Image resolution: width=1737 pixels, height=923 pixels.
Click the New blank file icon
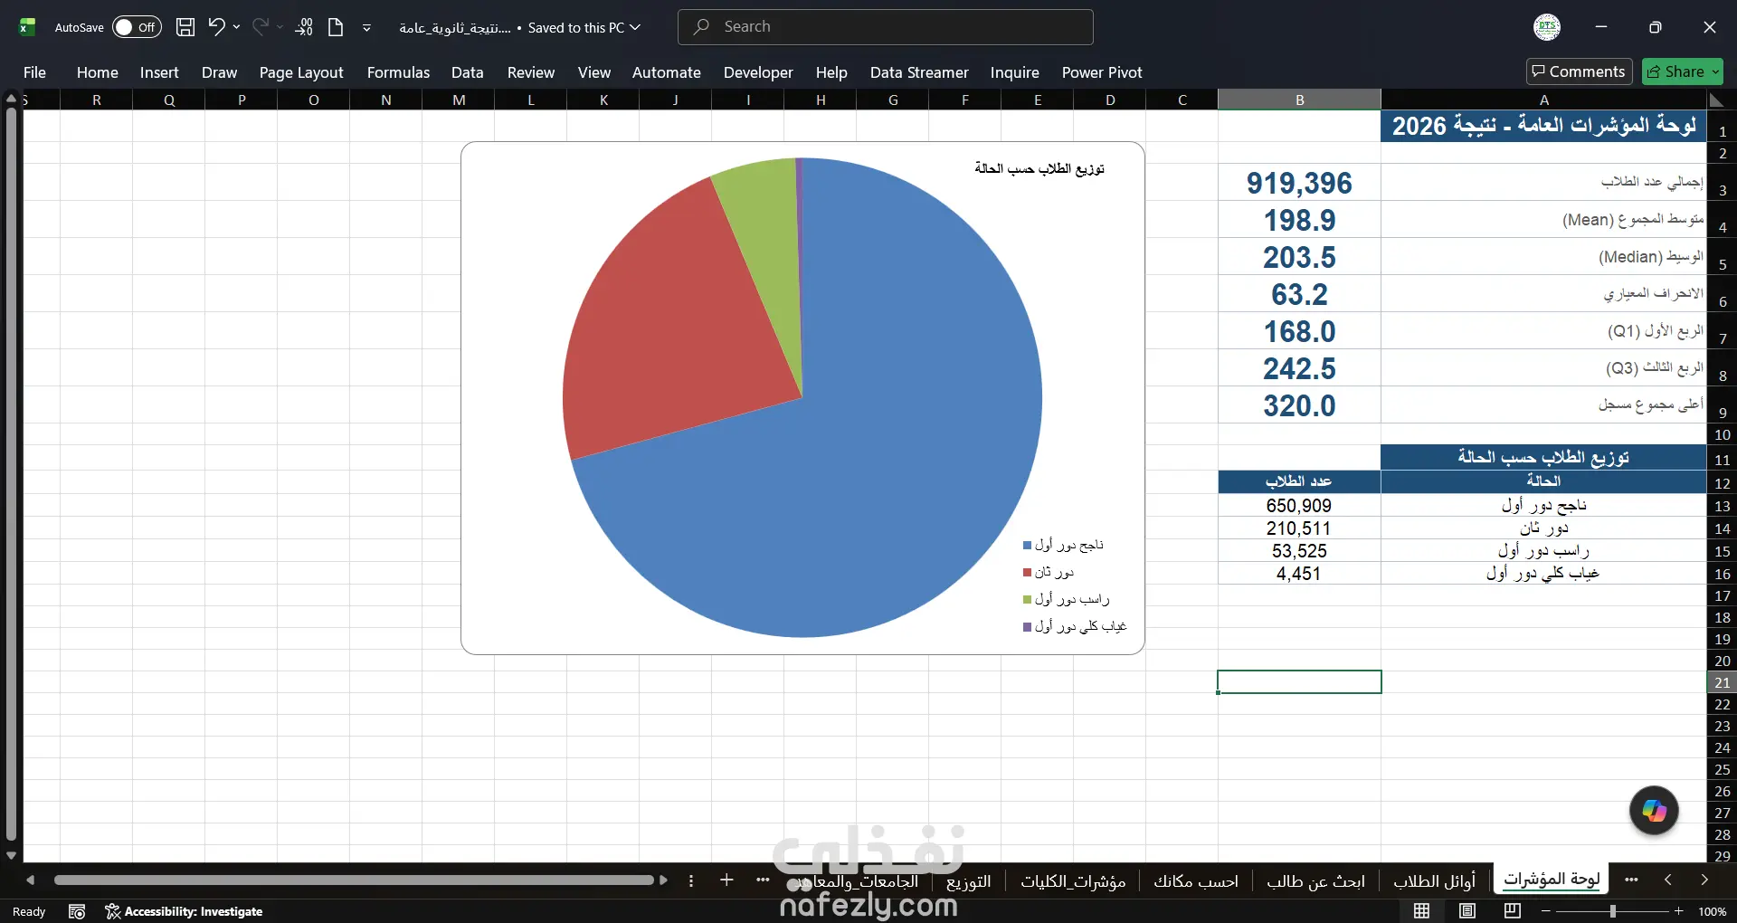(336, 27)
